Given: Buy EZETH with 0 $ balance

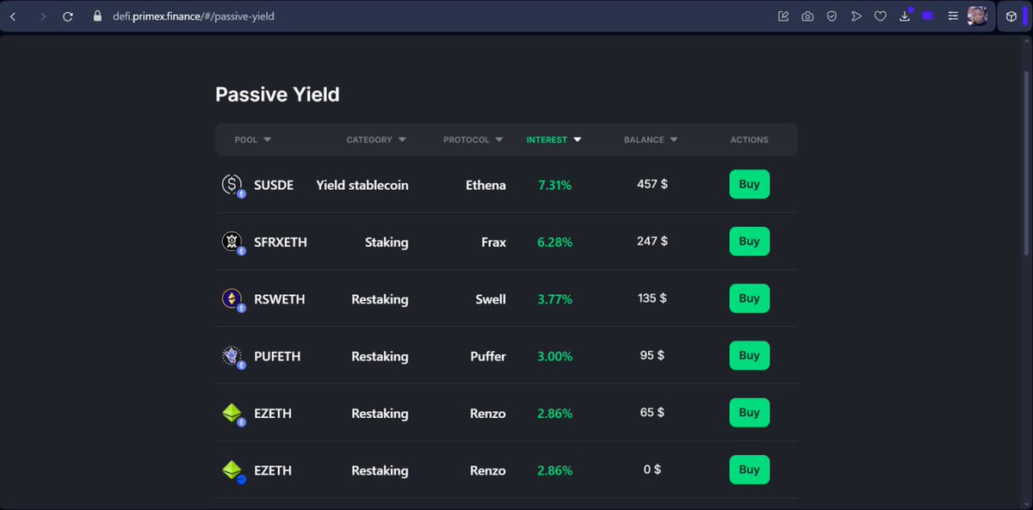Looking at the screenshot, I should coord(749,470).
